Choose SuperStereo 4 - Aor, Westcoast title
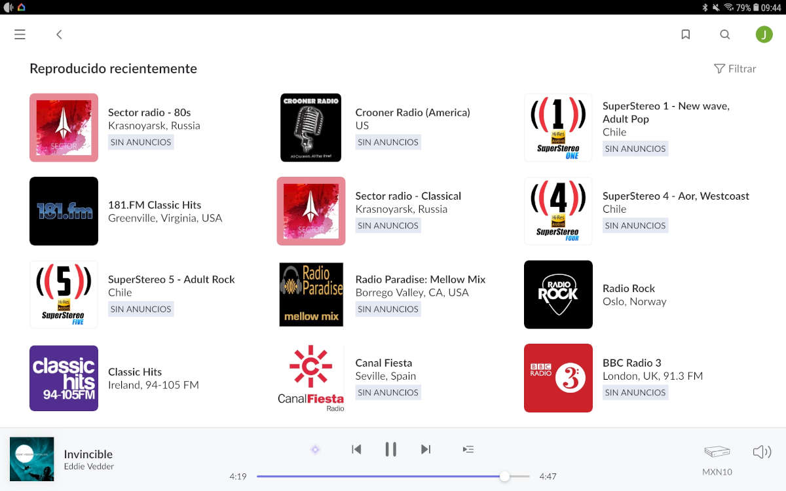Viewport: 786px width, 491px height. [676, 196]
